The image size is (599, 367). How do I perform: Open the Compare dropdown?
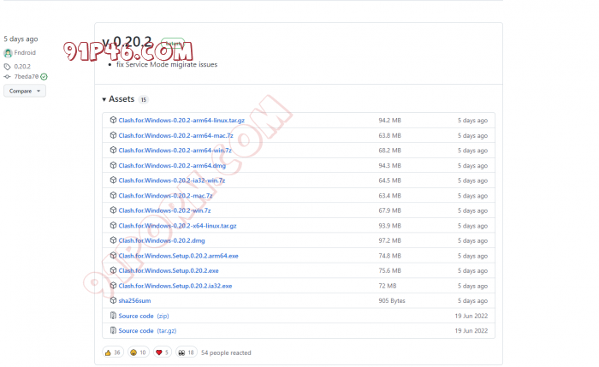tap(25, 91)
